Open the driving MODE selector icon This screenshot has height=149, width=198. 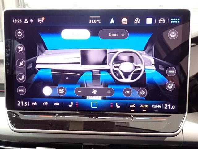pos(124,21)
